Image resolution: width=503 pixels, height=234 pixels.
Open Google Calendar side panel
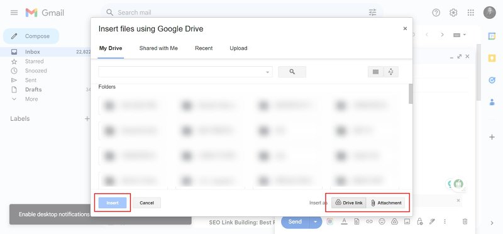click(x=492, y=36)
